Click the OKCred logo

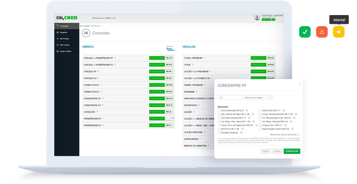pyautogui.click(x=67, y=18)
